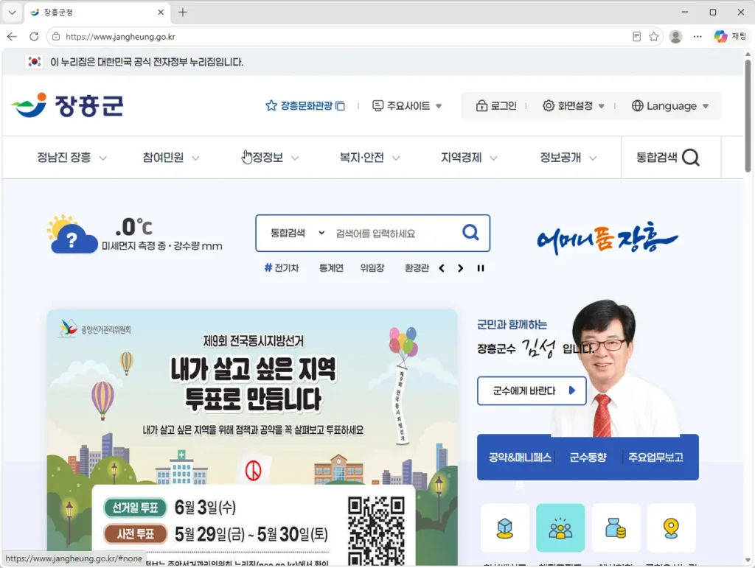Viewport: 755px width, 568px height.
Task: Click the map pin quick-menu icon
Action: (671, 528)
